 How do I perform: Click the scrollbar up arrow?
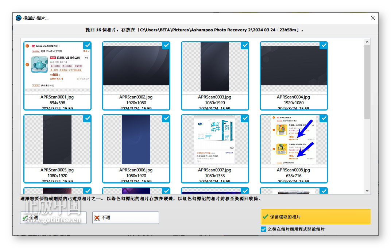(367, 42)
